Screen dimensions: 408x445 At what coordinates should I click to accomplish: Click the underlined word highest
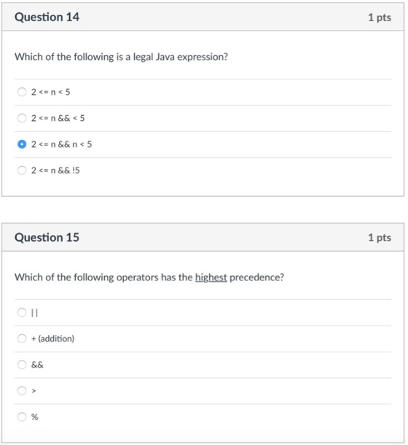pos(211,277)
